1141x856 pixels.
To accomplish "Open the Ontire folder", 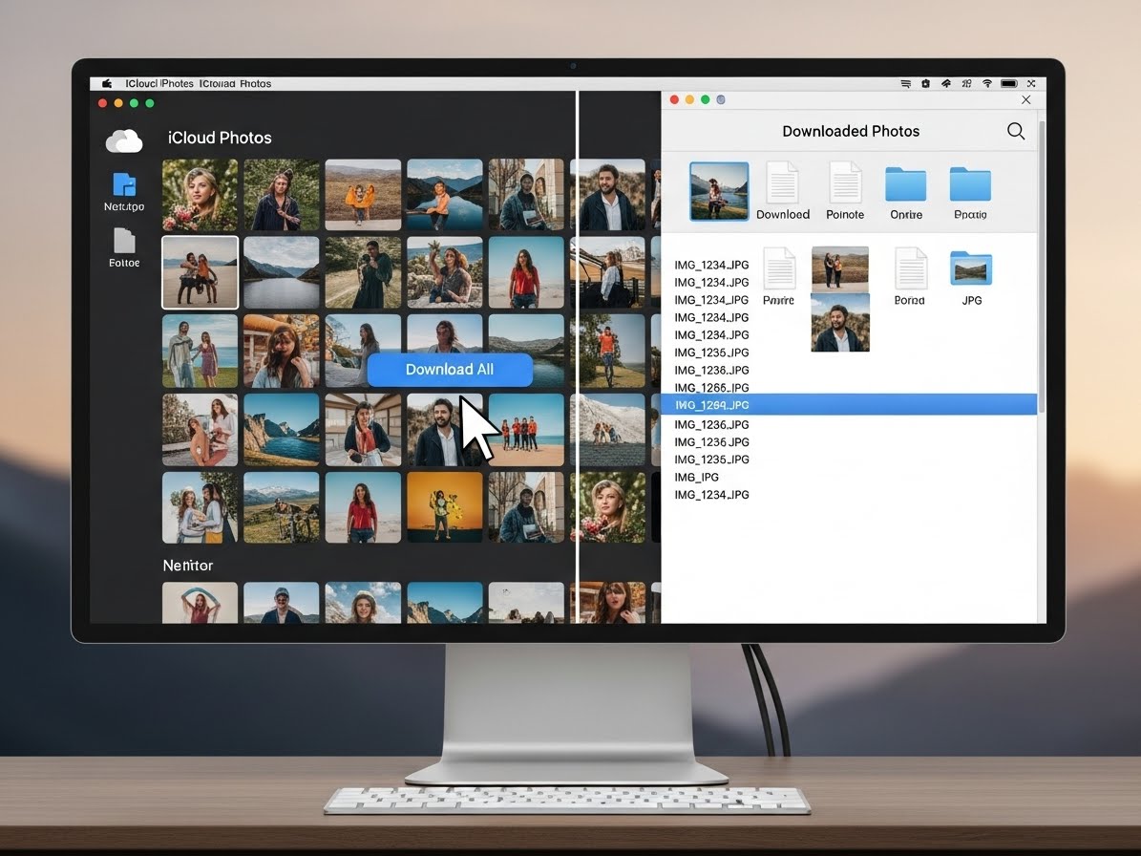I will click(906, 184).
